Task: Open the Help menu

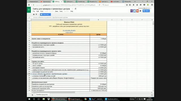Action: [72, 11]
